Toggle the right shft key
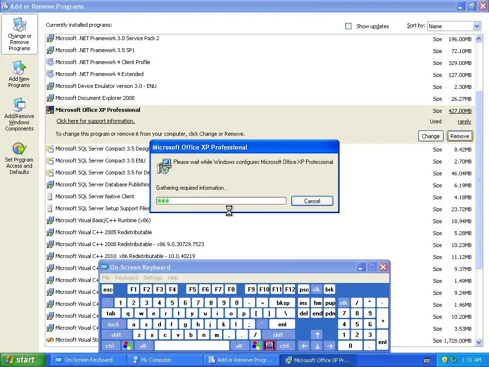This screenshot has width=489, height=367. point(278,335)
